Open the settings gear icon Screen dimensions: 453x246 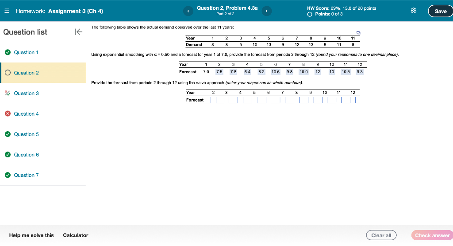414,11
